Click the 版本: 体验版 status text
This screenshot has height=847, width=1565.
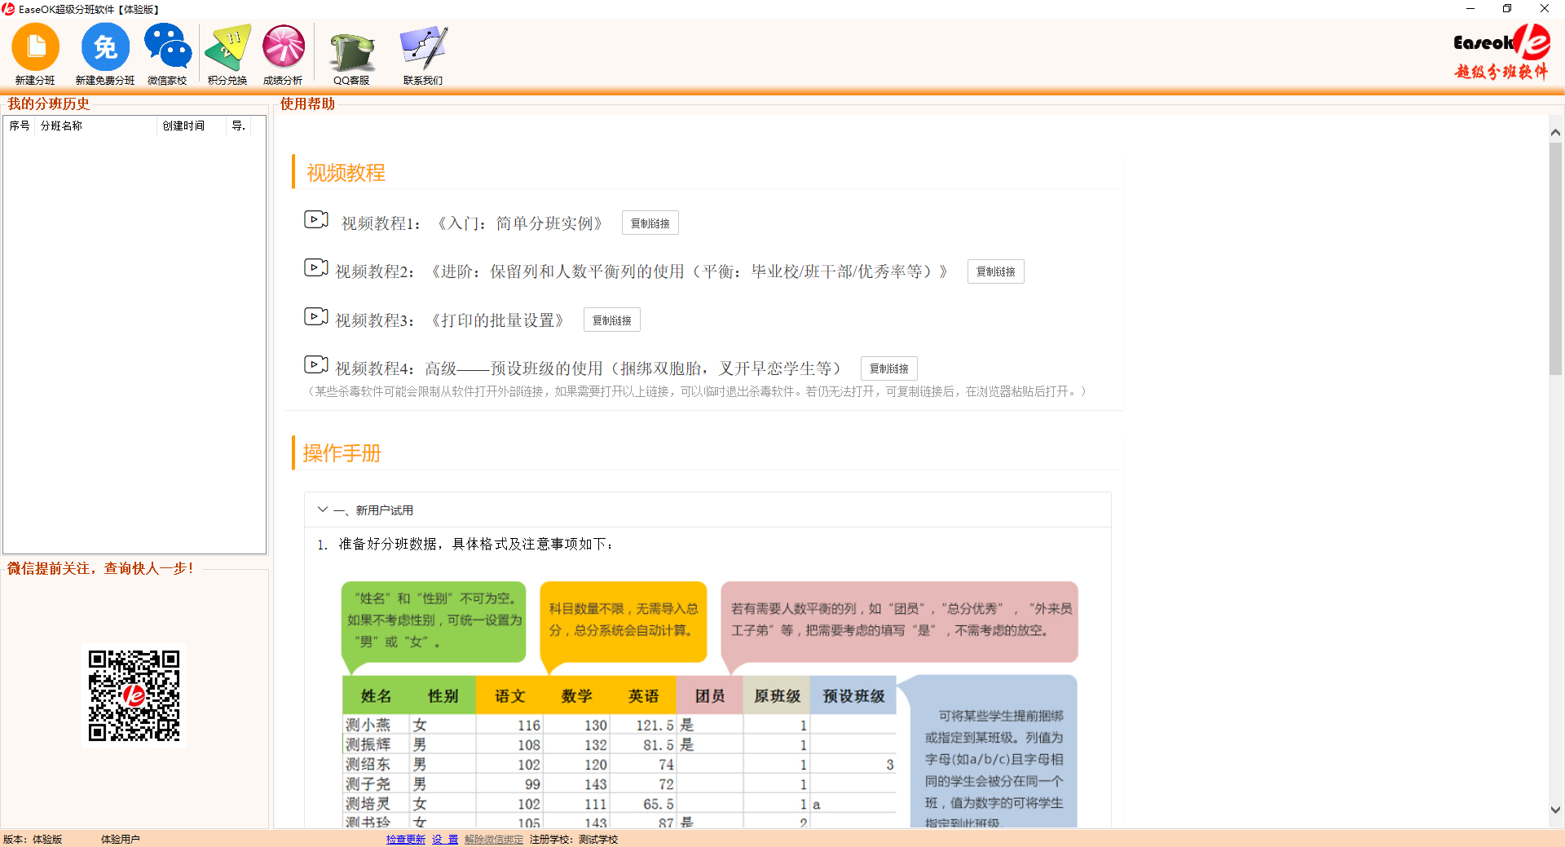click(33, 839)
